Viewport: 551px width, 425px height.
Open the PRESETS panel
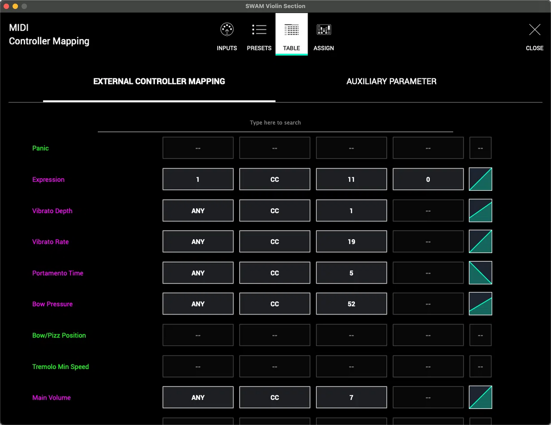(x=259, y=34)
